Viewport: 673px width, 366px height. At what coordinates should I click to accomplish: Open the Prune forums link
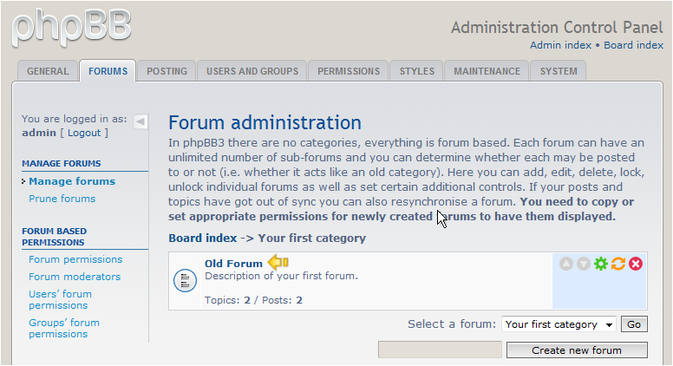62,199
